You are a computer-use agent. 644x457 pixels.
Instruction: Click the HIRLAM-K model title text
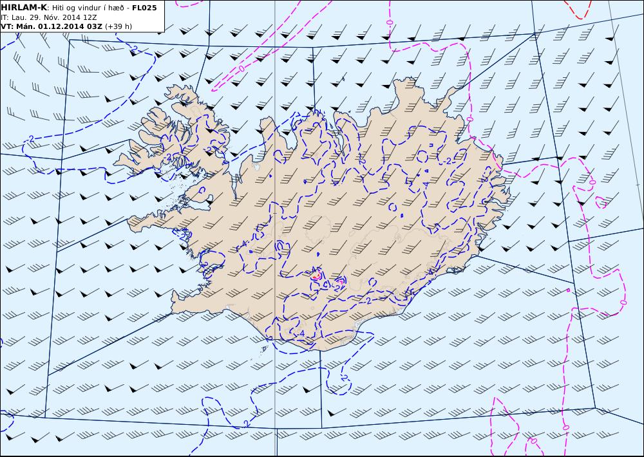pos(24,8)
